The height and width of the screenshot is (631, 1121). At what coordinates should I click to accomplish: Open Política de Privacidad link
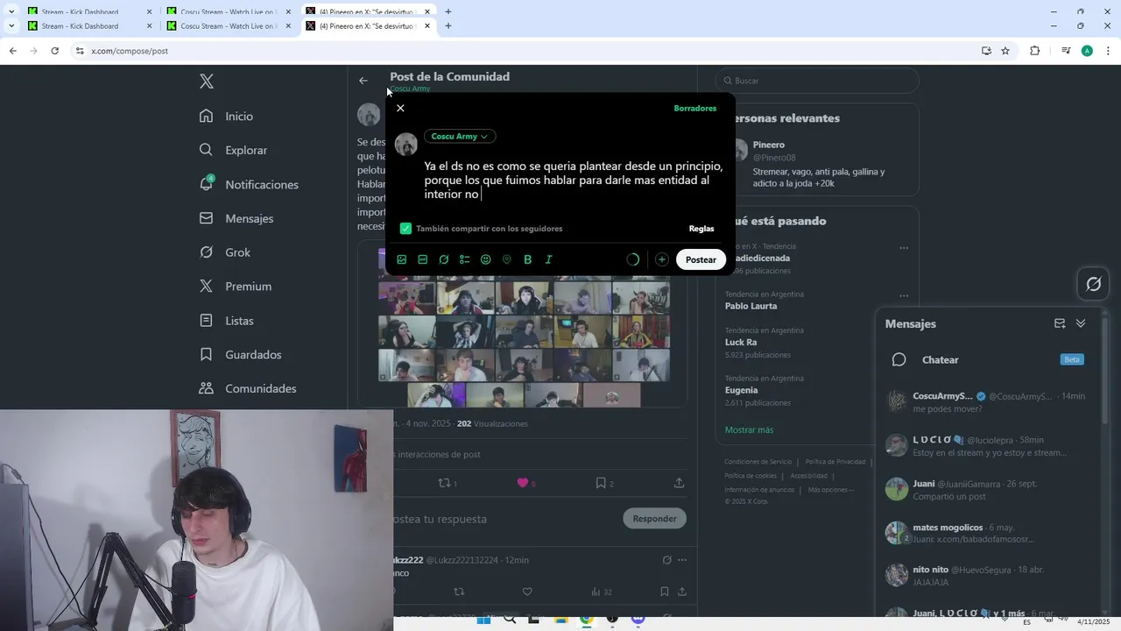(835, 462)
